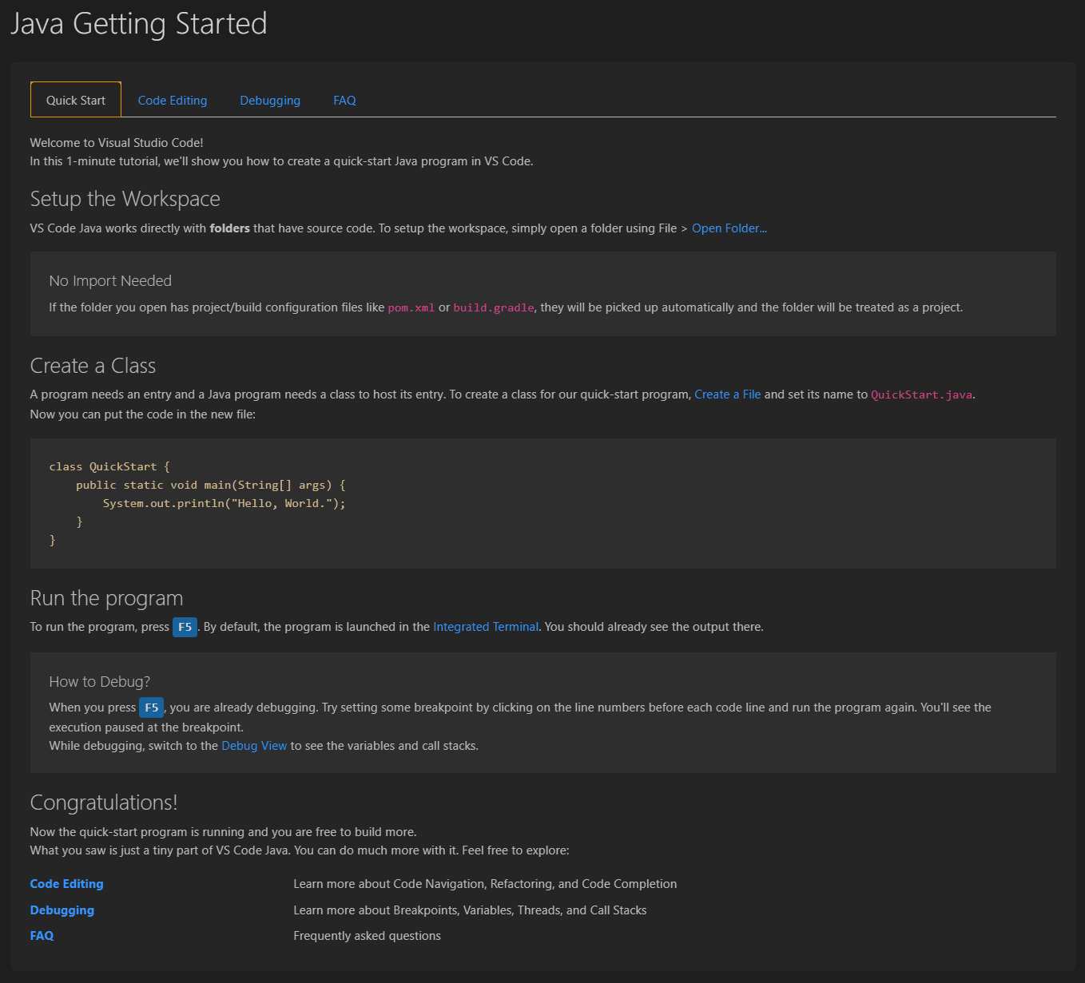This screenshot has width=1085, height=983.
Task: Click the Java Getting Started page title
Action: click(139, 23)
